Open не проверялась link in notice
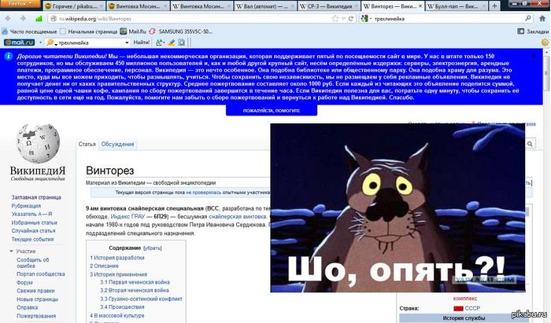Viewport: 551px width, 323px height. click(x=204, y=193)
